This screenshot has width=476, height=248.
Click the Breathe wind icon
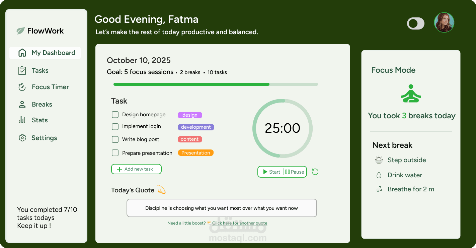click(379, 189)
